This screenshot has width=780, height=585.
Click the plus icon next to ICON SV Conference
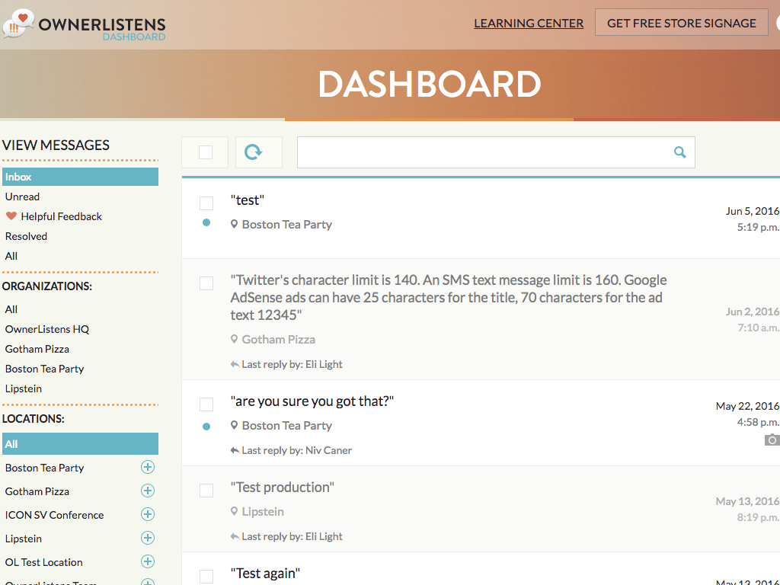point(148,515)
